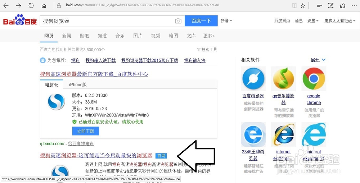Switch to the 文库 tab
The height and width of the screenshot is (183, 360).
click(x=191, y=36)
